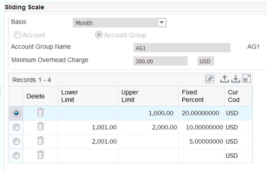
Task: Click the Account Group Name field AG1
Action: click(182, 48)
